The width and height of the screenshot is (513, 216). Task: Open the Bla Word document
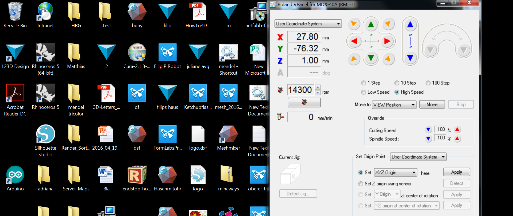tap(106, 178)
